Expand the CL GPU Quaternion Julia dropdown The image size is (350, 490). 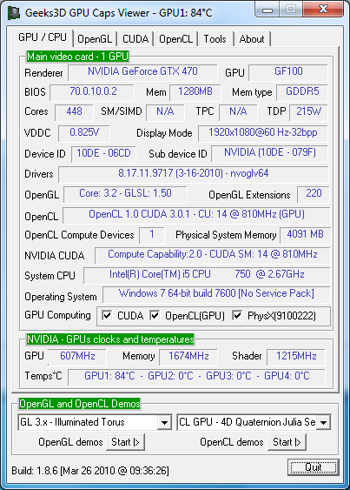[x=323, y=422]
